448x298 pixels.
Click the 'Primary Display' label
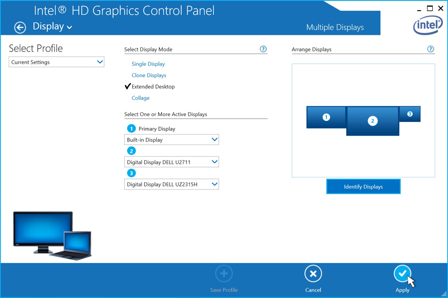tap(157, 129)
